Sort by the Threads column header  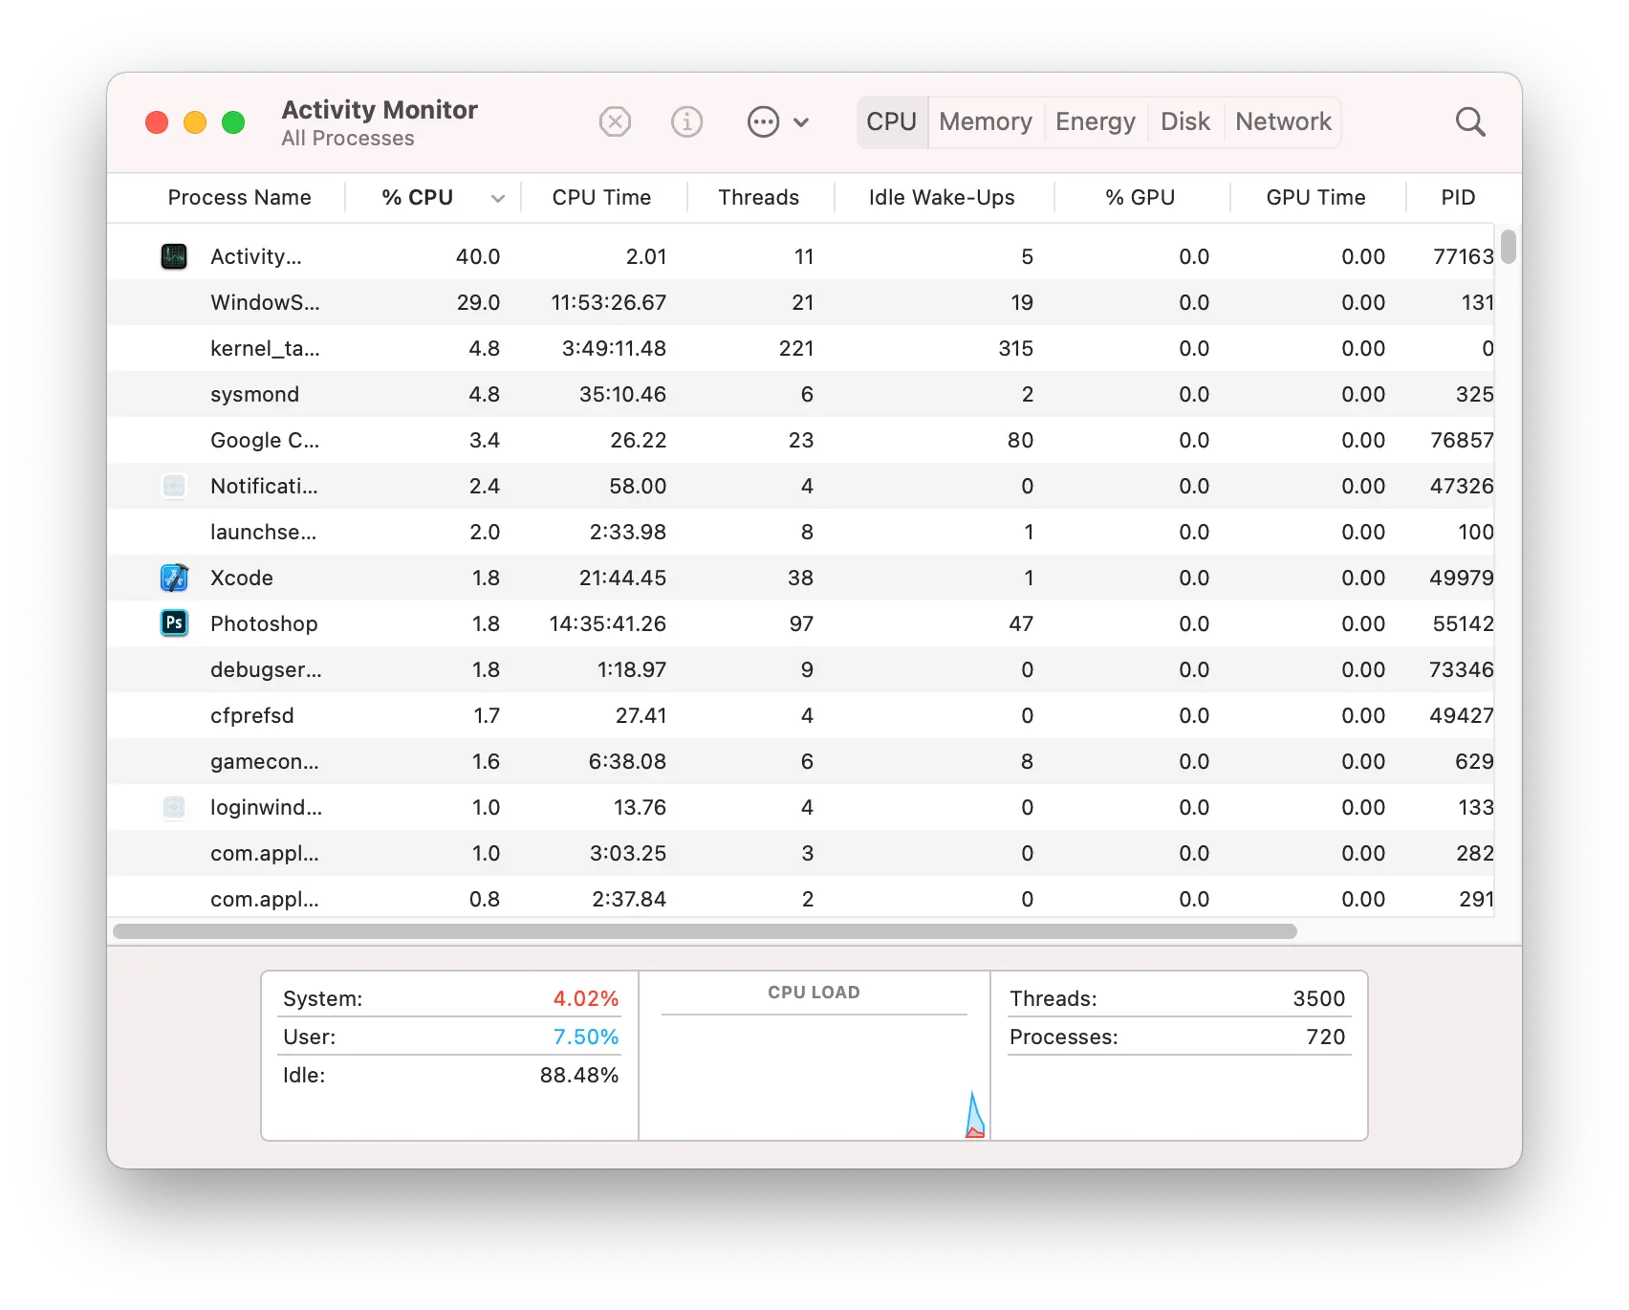click(758, 198)
